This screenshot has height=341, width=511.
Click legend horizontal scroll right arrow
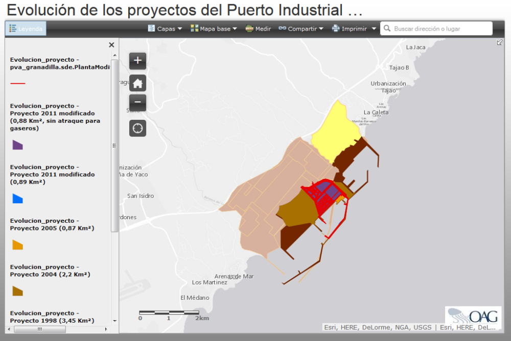click(x=106, y=329)
